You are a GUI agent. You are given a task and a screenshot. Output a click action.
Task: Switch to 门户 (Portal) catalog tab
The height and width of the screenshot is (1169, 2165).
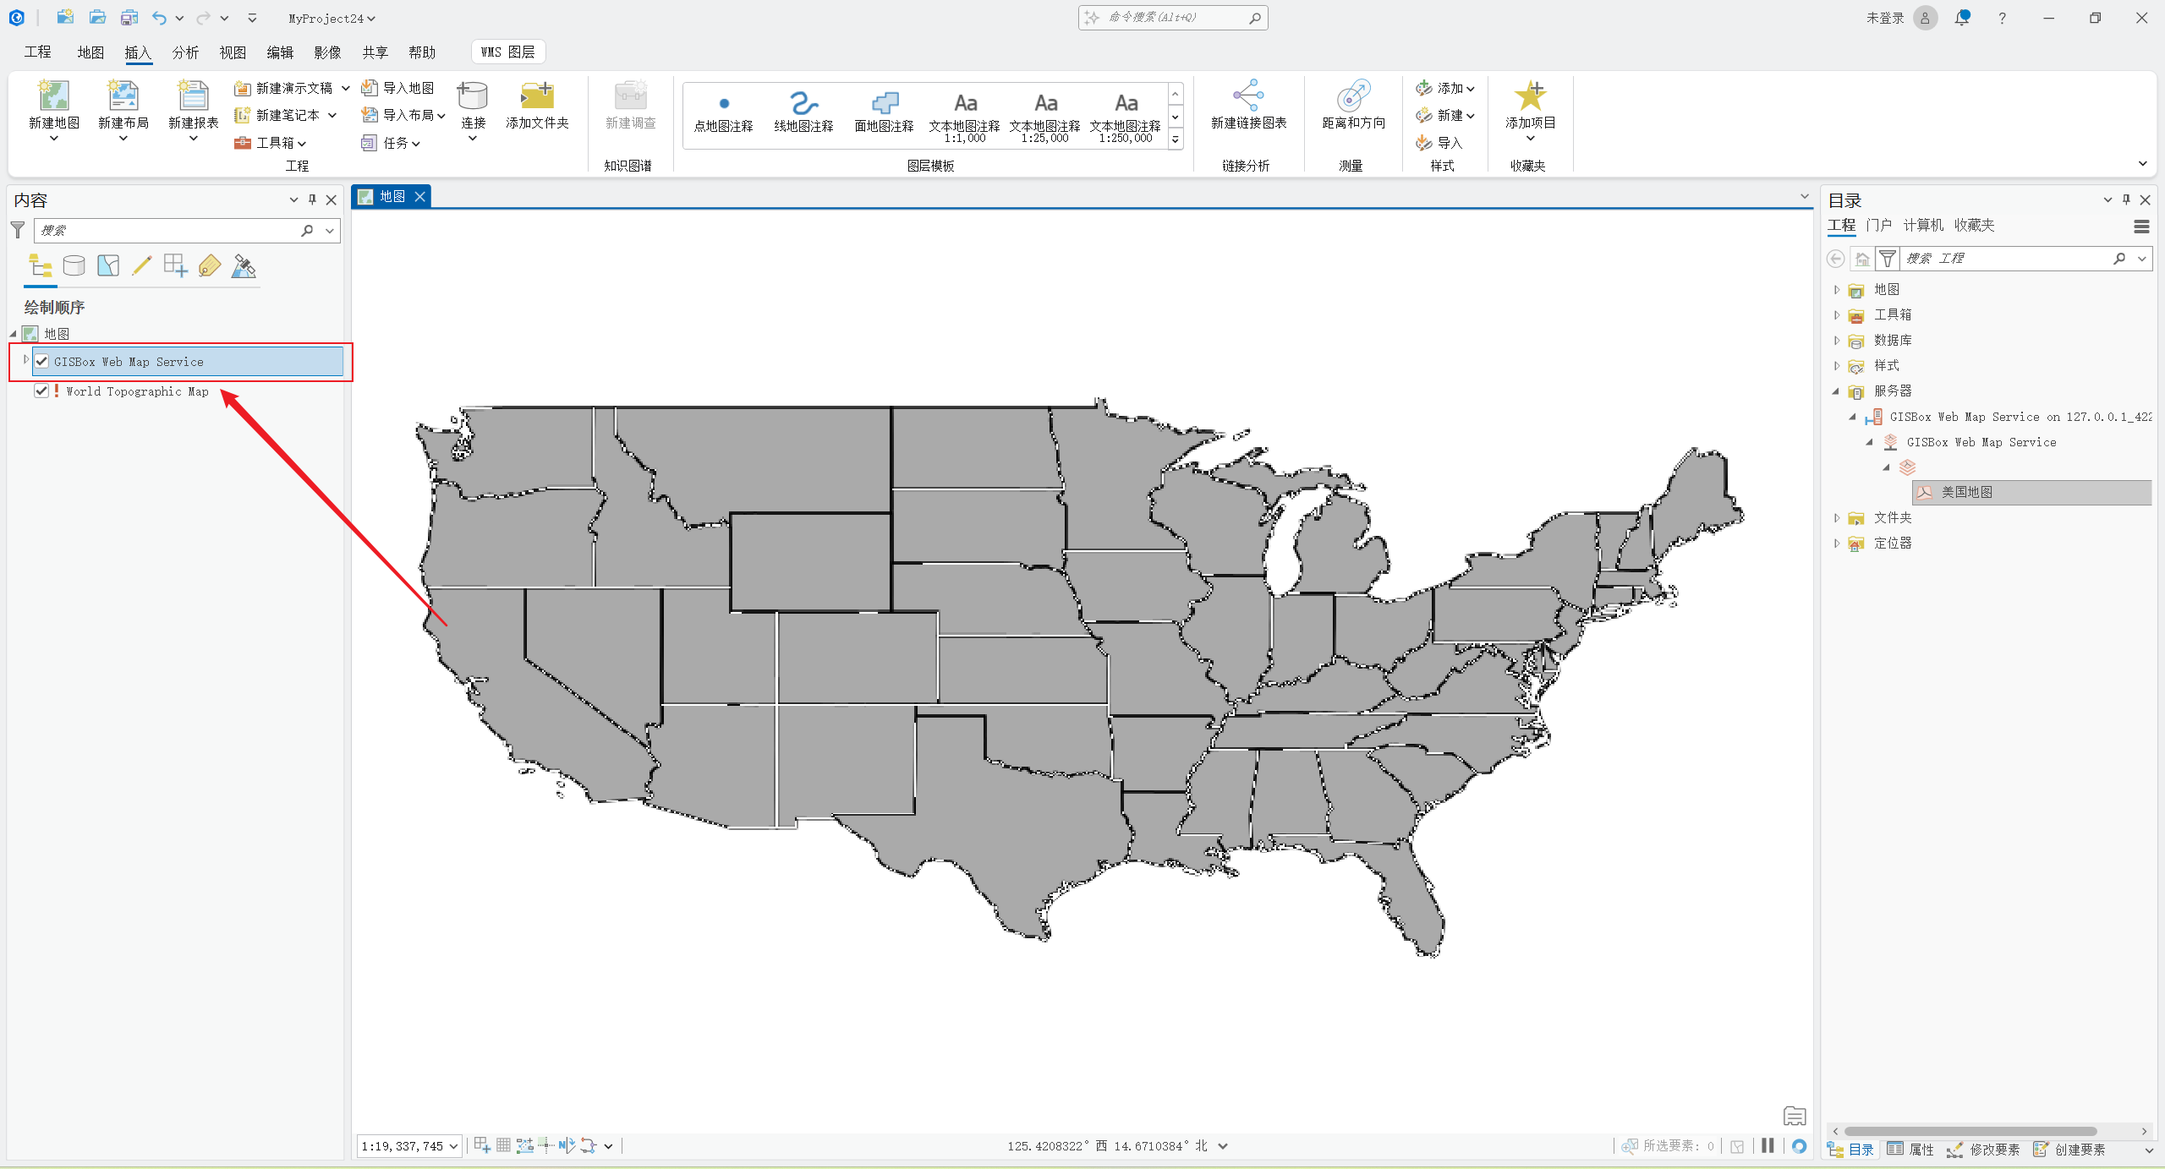pos(1878,225)
